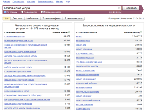146x110 pixels.
Task: Select the 'По регионам' radio button
Action: (x=22, y=12)
